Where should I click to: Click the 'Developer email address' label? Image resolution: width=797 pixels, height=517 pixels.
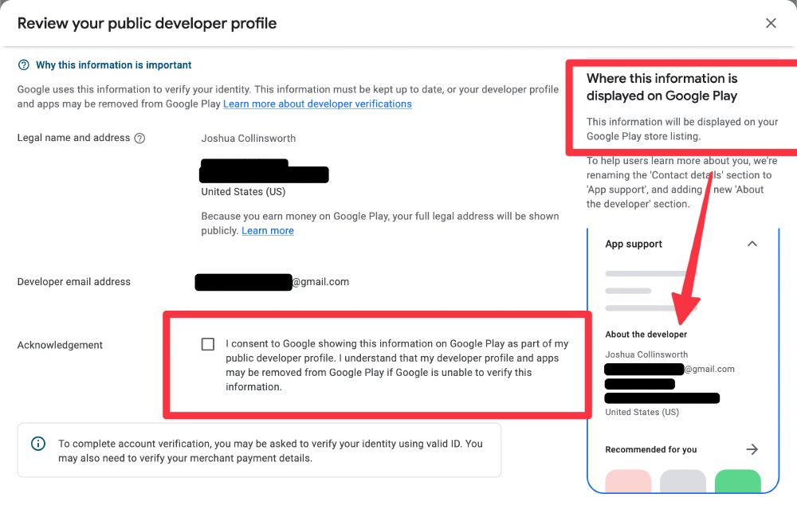pos(73,282)
